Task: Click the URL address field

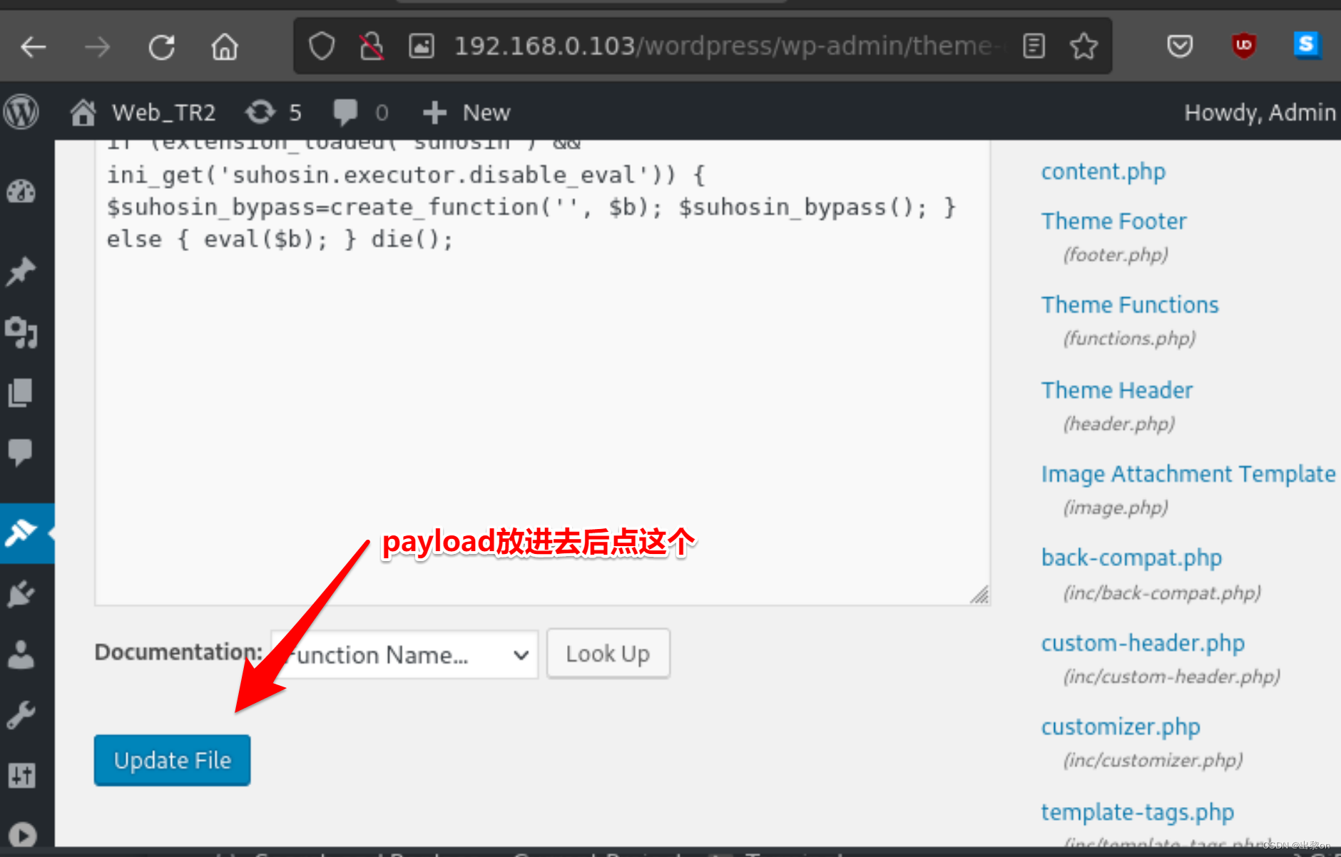Action: pyautogui.click(x=728, y=46)
